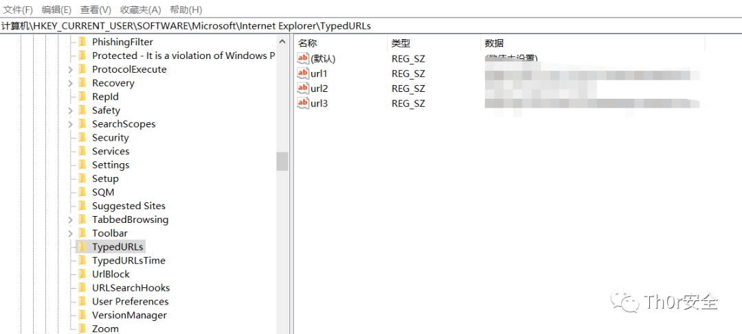742x334 pixels.
Task: Expand the Toolbar key
Action: pyautogui.click(x=70, y=234)
